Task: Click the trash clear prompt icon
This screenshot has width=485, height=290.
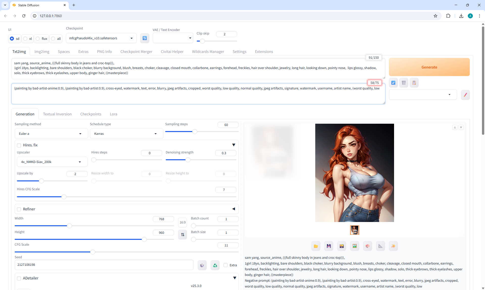Action: (x=404, y=83)
